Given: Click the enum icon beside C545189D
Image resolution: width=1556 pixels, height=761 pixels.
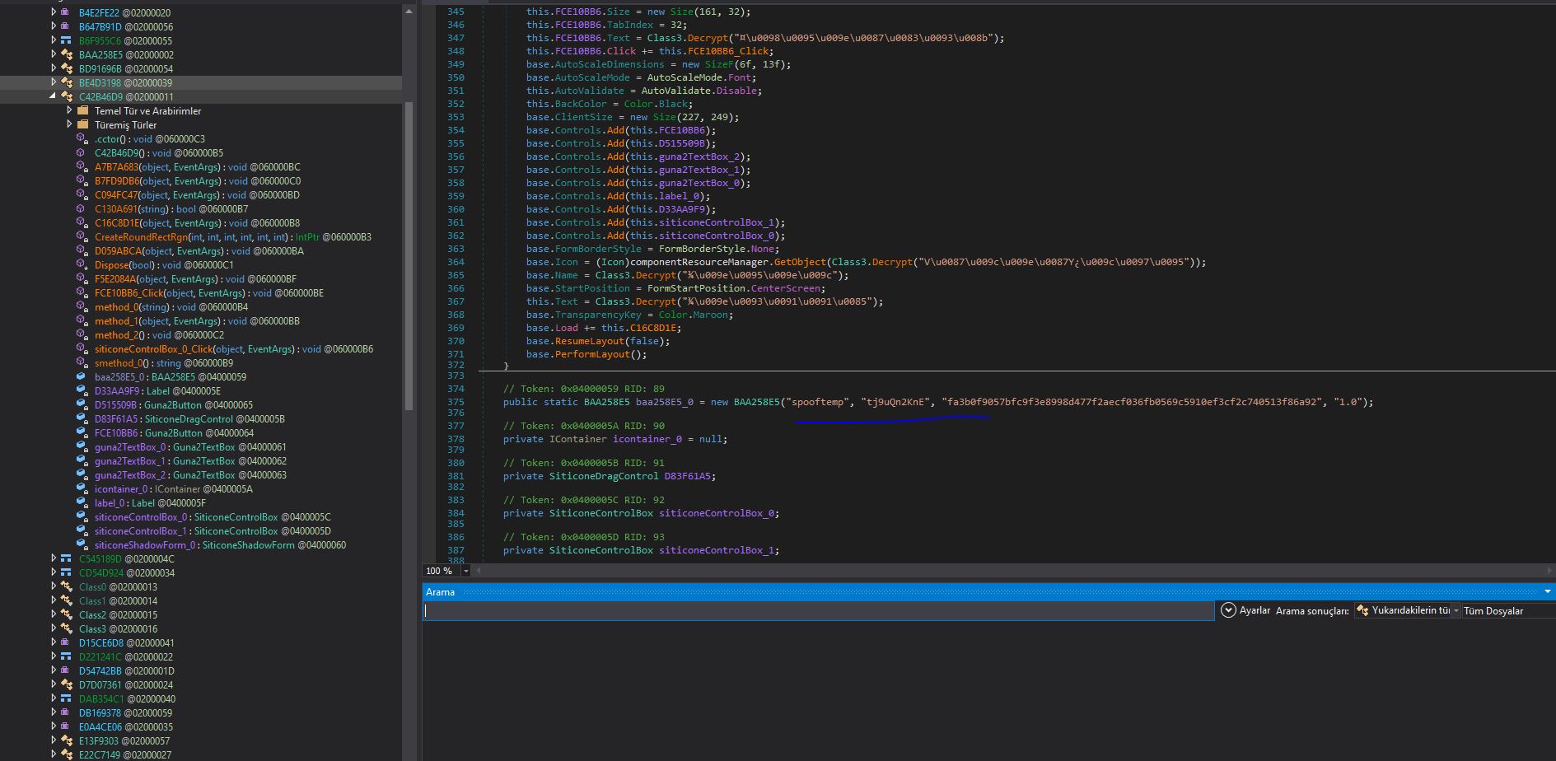Looking at the screenshot, I should click(66, 559).
